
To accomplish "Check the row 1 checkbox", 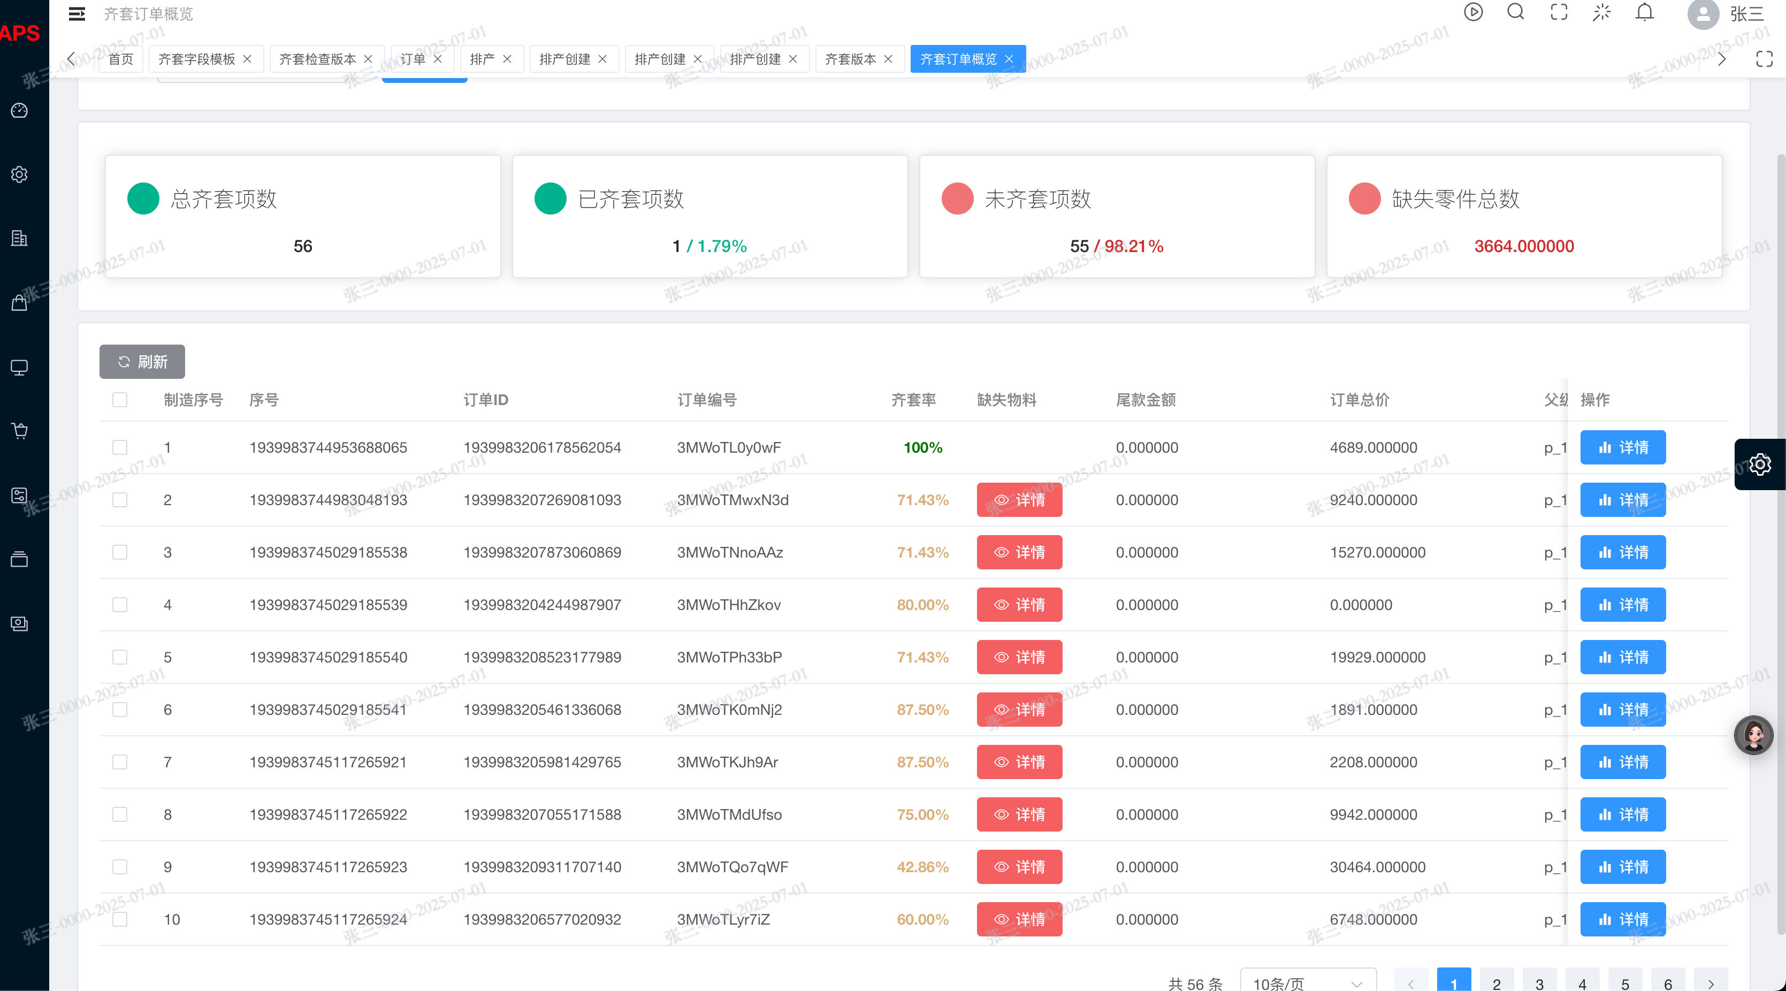I will (120, 447).
